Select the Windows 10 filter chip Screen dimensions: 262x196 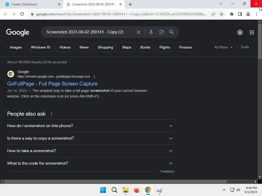coord(40,47)
